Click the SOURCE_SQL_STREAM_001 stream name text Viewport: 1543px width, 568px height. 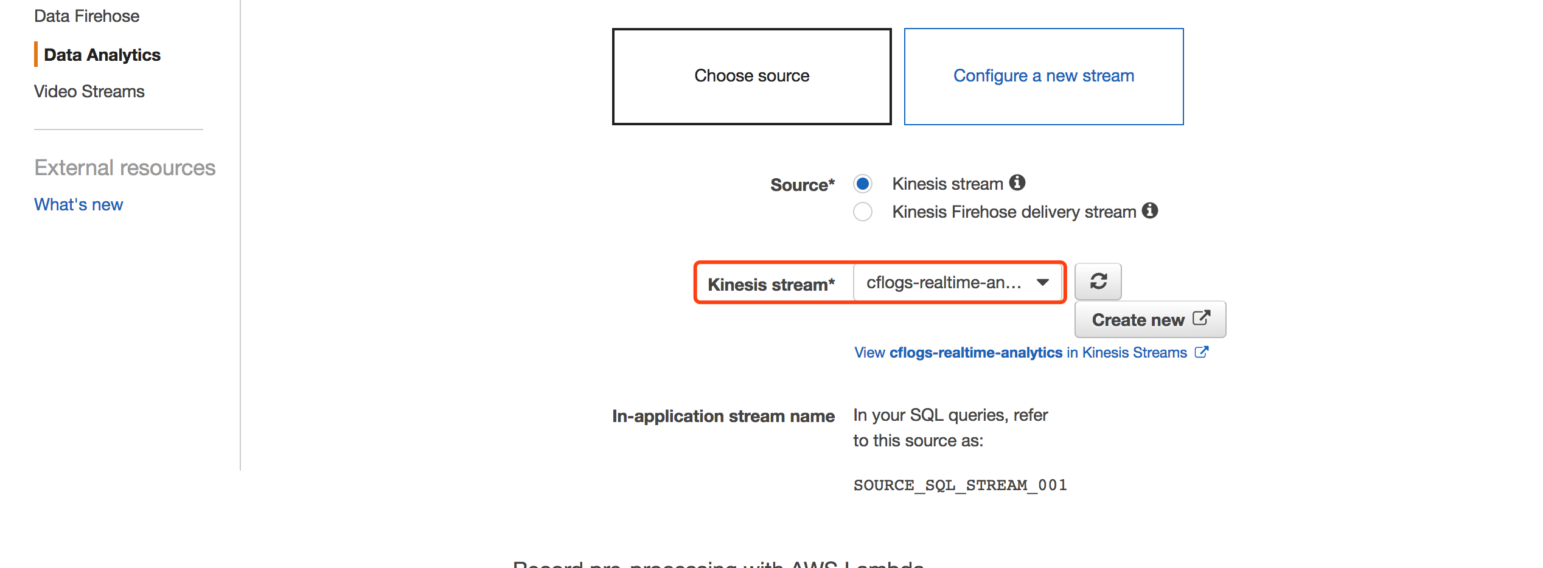coord(960,485)
